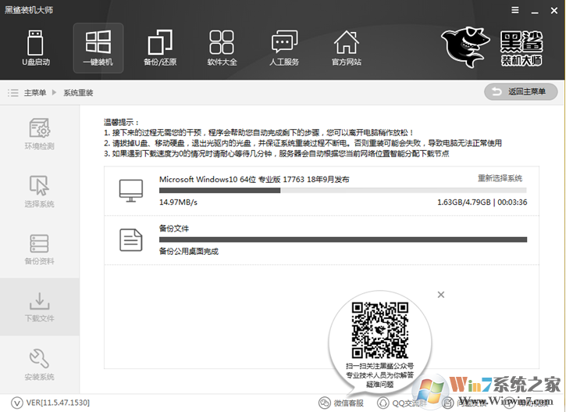Select the 下载文件 sidebar step
Image resolution: width=566 pixels, height=412 pixels.
coord(39,306)
